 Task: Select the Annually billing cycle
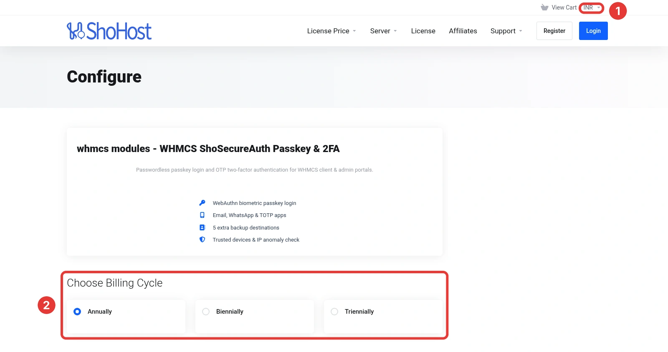[x=126, y=316]
